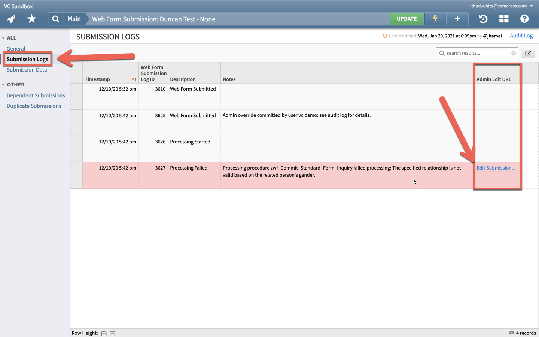Open search using the magnifier icon
Screen dimensions: 539x337
pyautogui.click(x=55, y=18)
